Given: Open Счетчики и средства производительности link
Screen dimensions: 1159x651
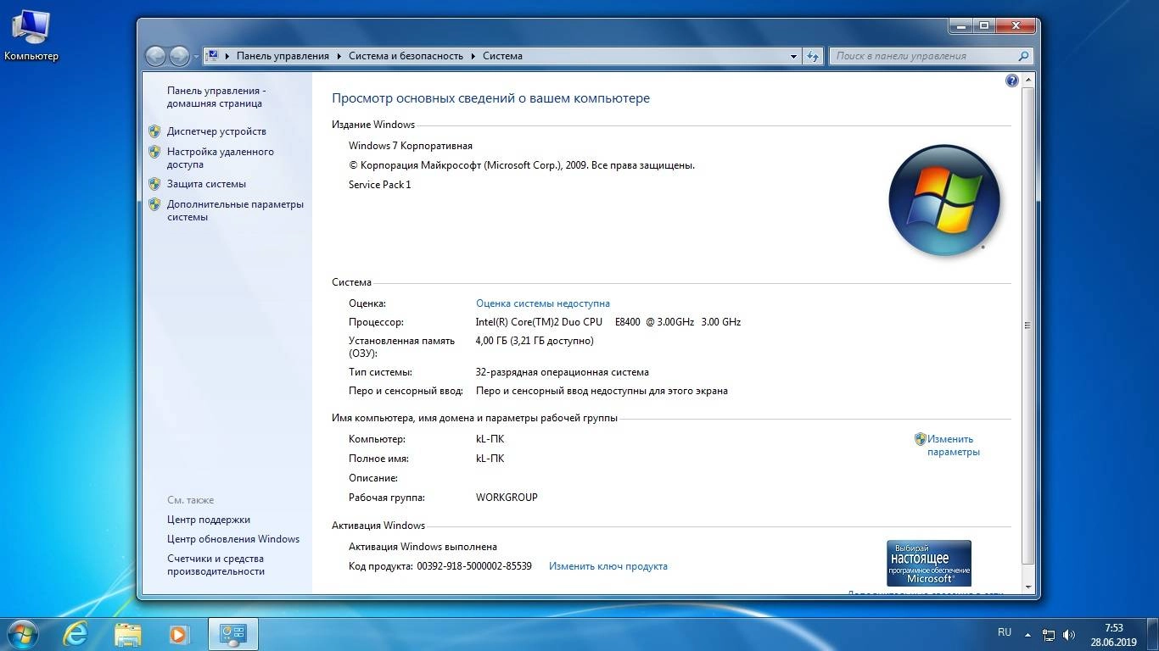Looking at the screenshot, I should pyautogui.click(x=216, y=565).
